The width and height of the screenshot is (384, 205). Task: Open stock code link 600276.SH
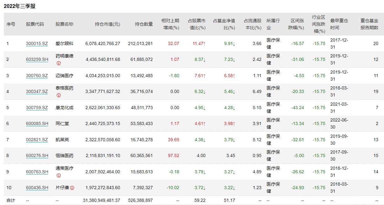point(37,156)
